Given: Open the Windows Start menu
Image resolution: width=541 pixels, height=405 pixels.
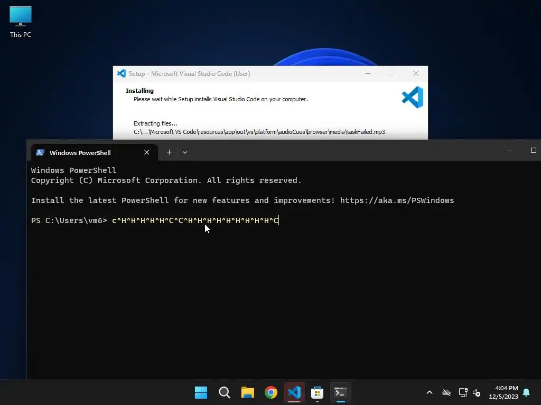Looking at the screenshot, I should point(201,392).
